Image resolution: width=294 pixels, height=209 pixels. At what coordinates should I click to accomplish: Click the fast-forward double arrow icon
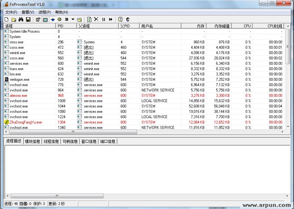(111, 19)
